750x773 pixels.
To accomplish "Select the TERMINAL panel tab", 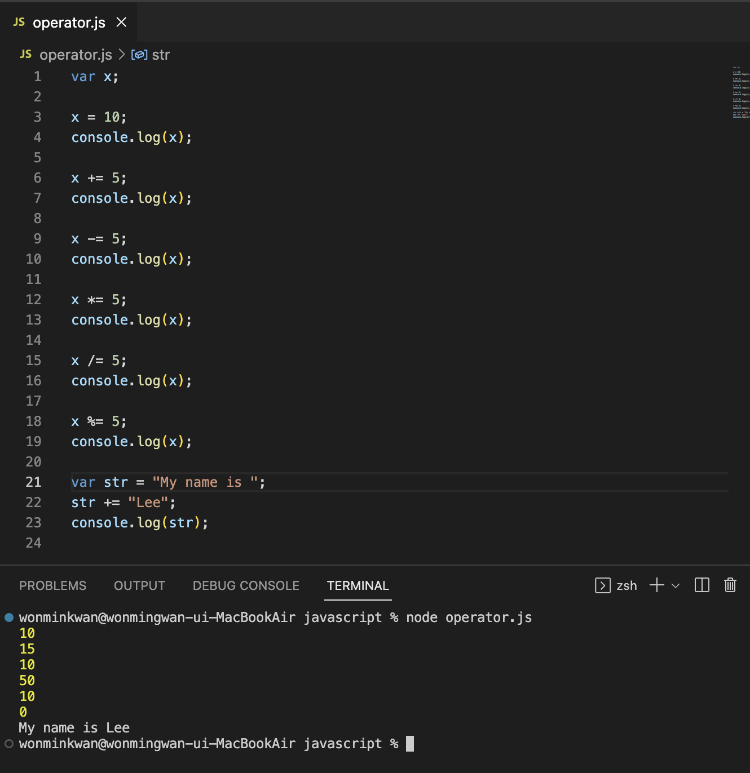I will [x=358, y=585].
